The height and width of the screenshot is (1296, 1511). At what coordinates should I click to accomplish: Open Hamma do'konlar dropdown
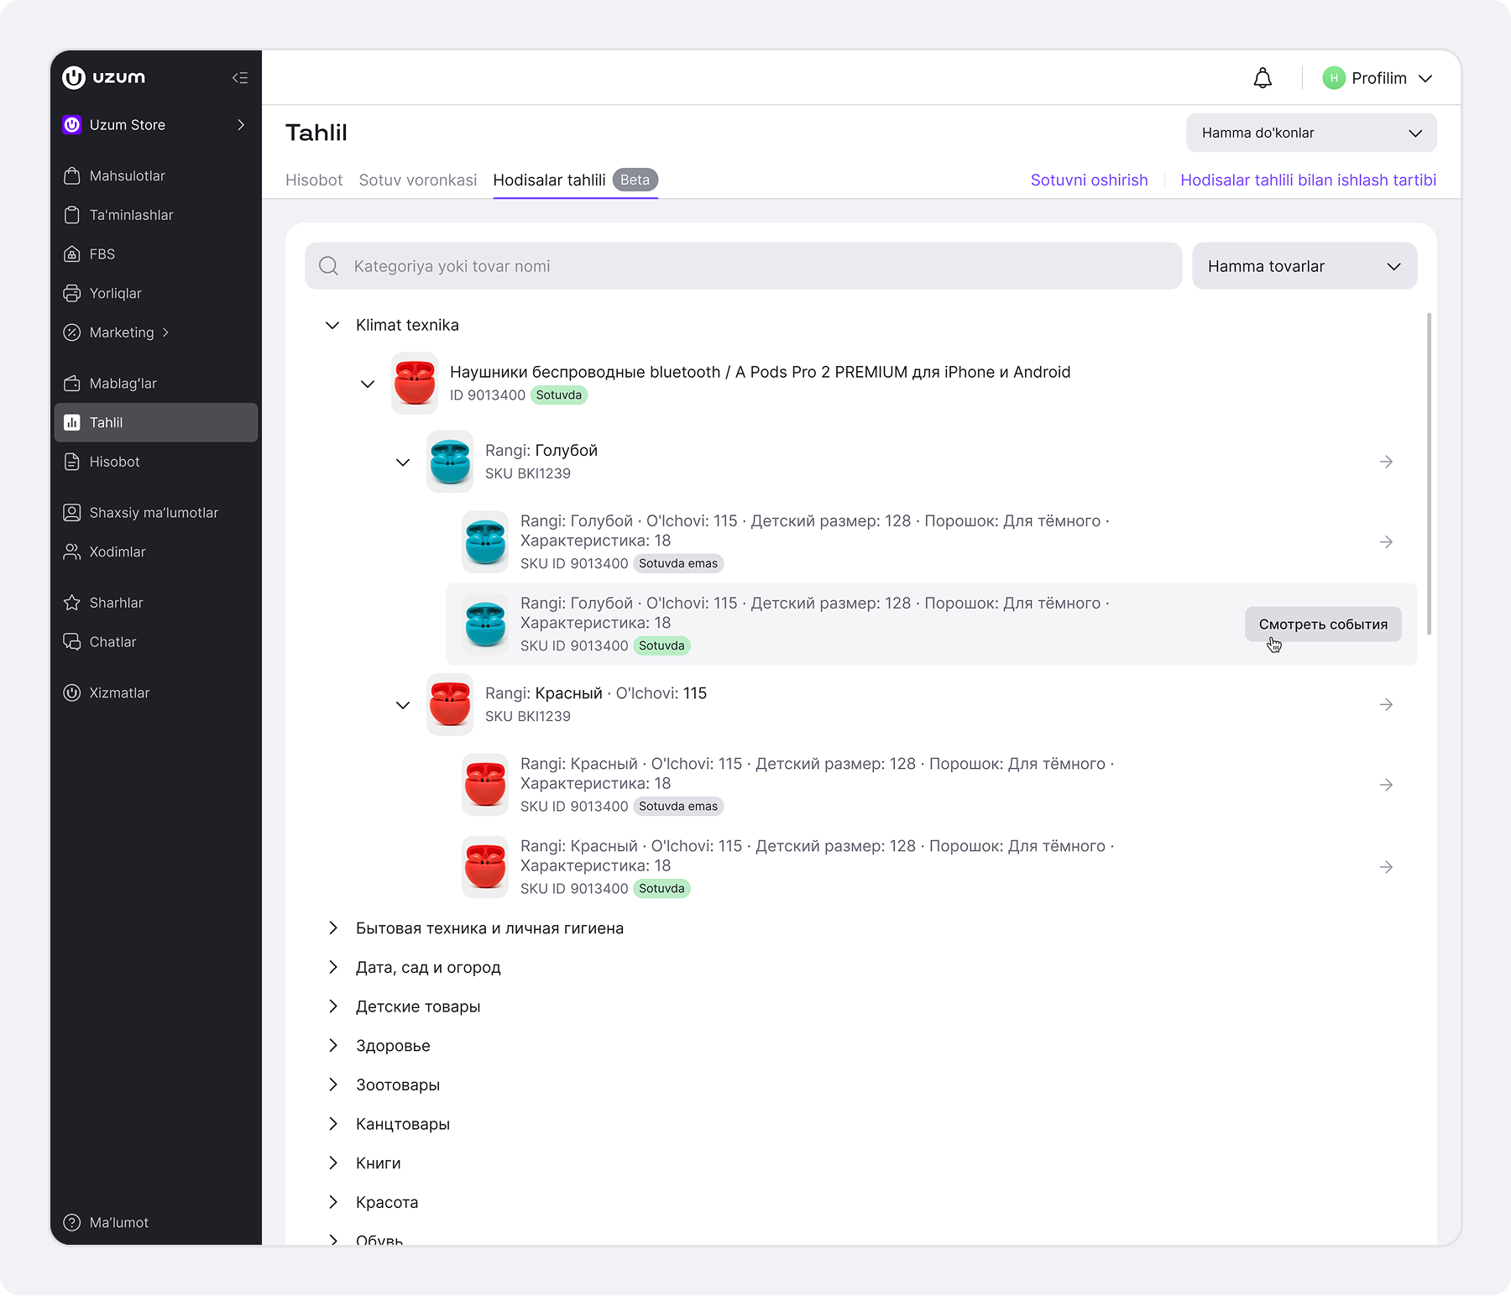(1311, 133)
